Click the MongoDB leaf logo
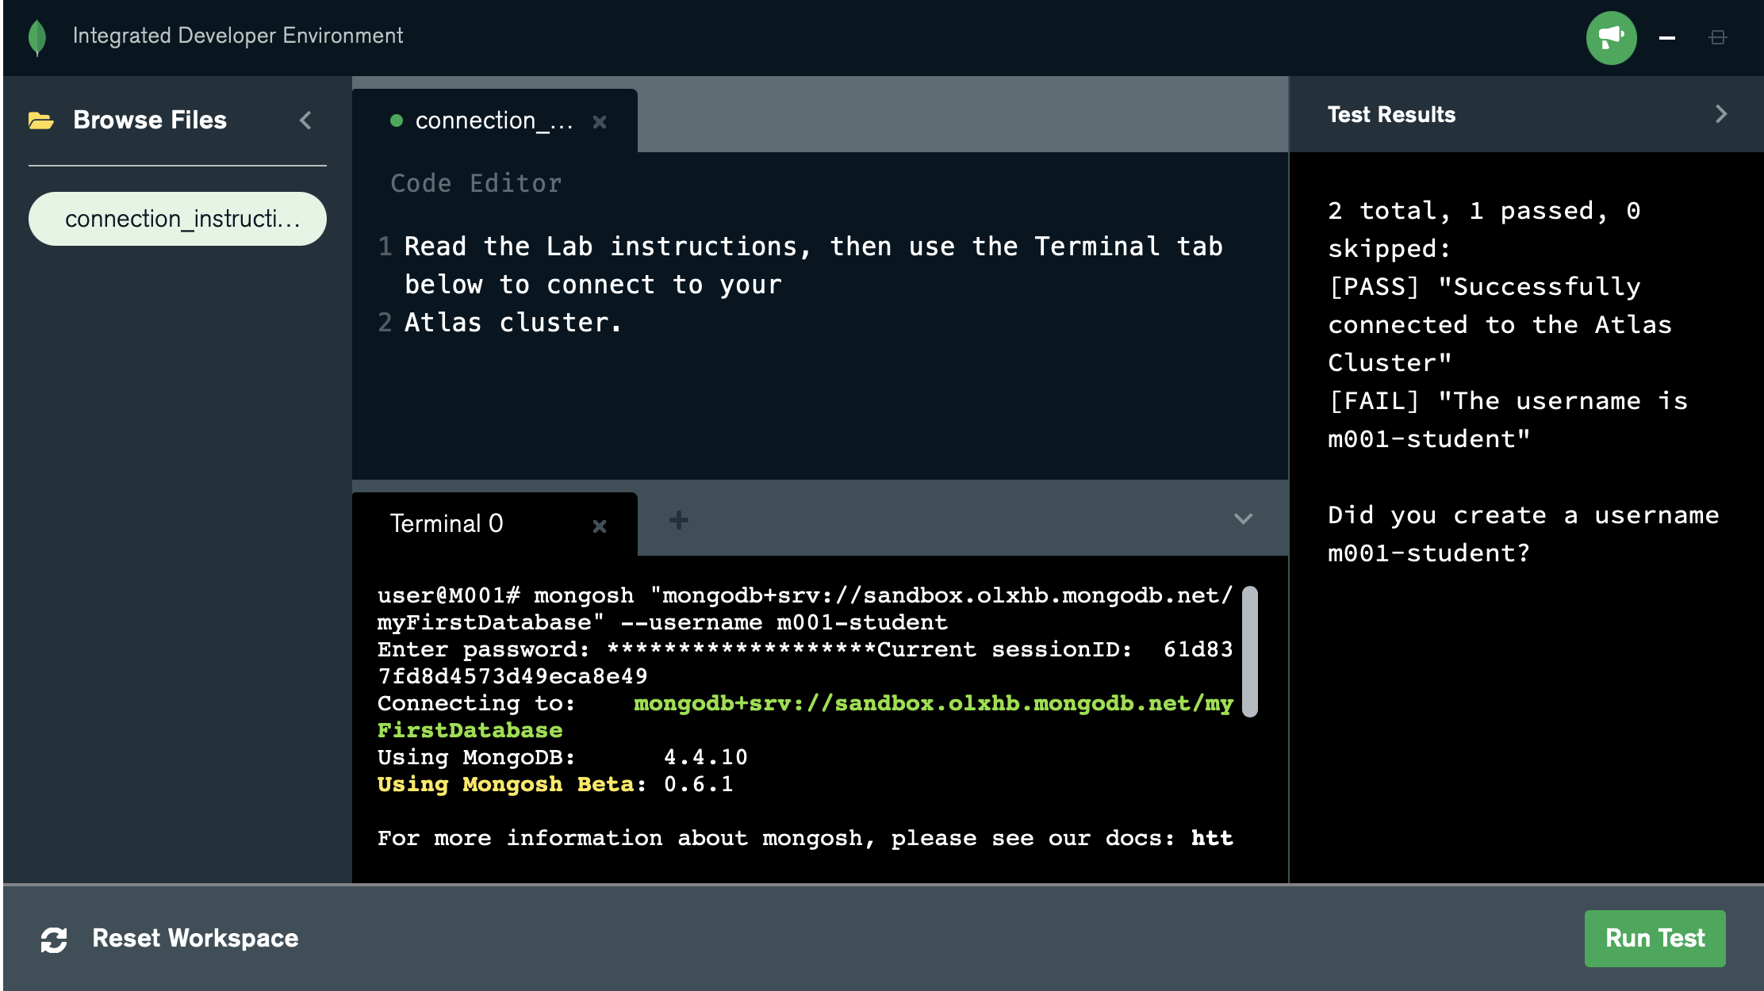 coord(37,37)
